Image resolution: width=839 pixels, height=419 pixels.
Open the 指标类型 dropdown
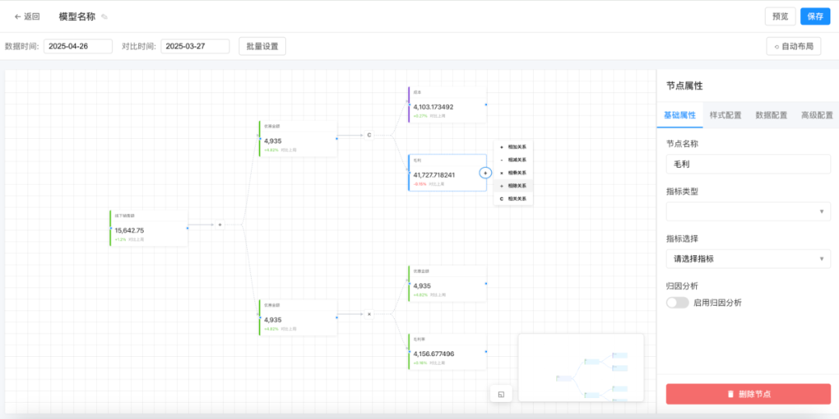pyautogui.click(x=748, y=212)
